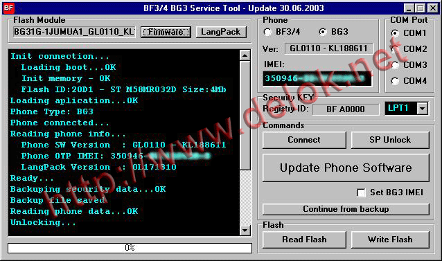Viewport: 442px width, 261px height.
Task: Open the LangPack file selector
Action: tap(221, 32)
